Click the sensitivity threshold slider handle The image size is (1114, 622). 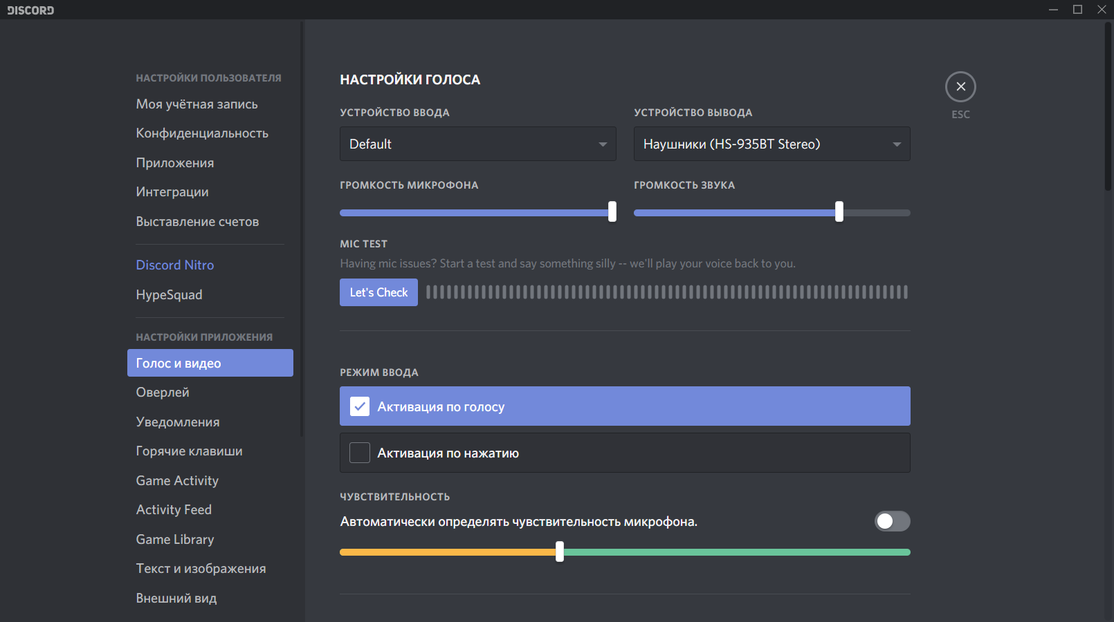[560, 552]
